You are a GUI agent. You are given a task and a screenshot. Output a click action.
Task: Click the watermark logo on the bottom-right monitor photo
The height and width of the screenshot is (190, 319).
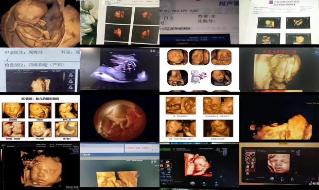[x=314, y=183]
